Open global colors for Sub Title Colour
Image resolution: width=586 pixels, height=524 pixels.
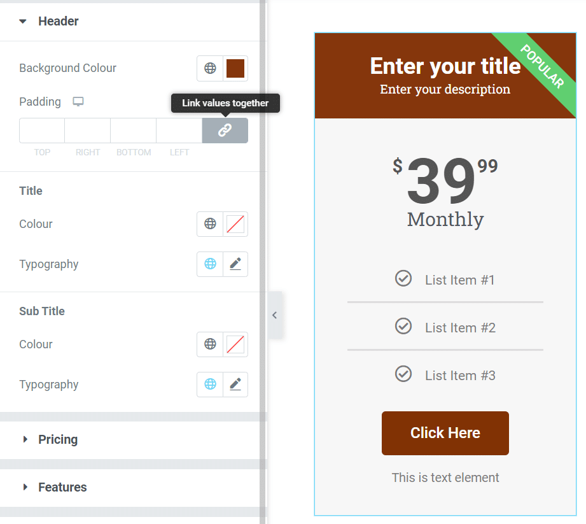(210, 344)
